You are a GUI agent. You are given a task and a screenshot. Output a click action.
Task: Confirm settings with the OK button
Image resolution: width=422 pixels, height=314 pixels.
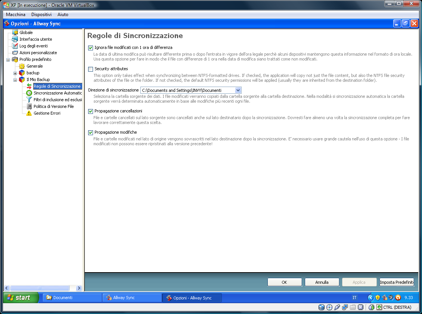(x=285, y=282)
